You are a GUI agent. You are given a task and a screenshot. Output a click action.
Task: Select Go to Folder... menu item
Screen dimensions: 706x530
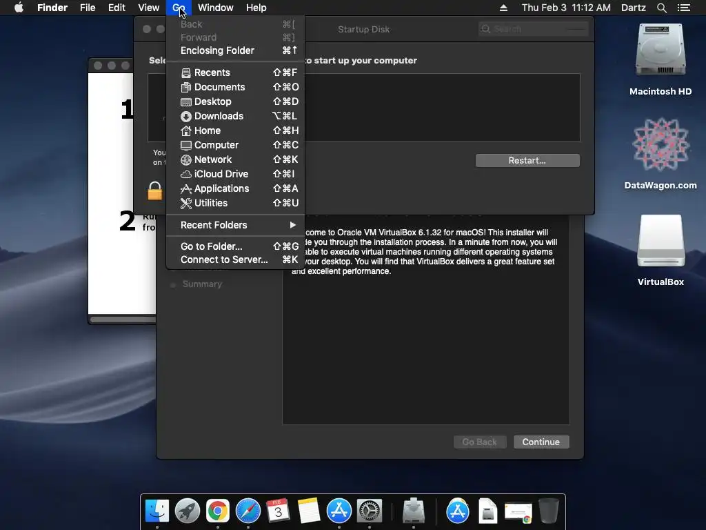tap(236, 246)
